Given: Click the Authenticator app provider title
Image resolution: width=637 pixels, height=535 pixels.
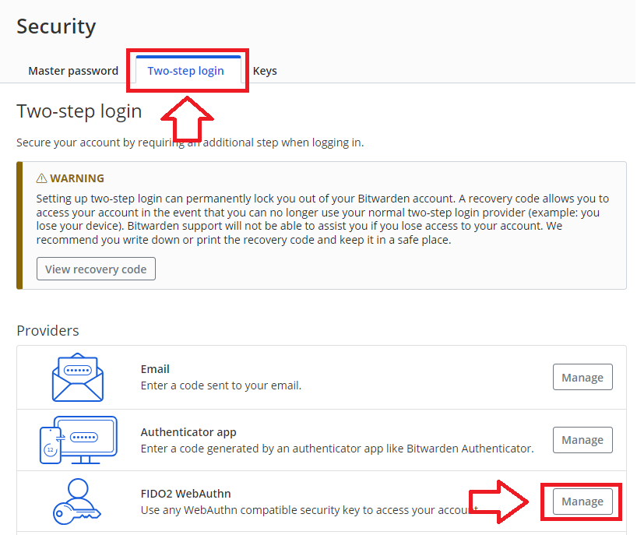Looking at the screenshot, I should click(188, 432).
